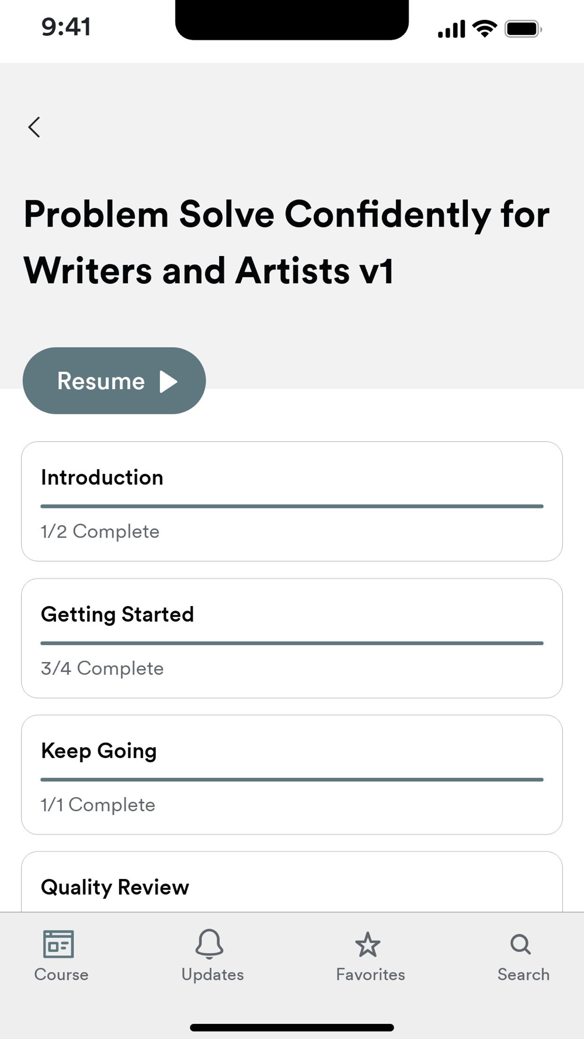Tap the play triangle on Resume

tap(168, 382)
